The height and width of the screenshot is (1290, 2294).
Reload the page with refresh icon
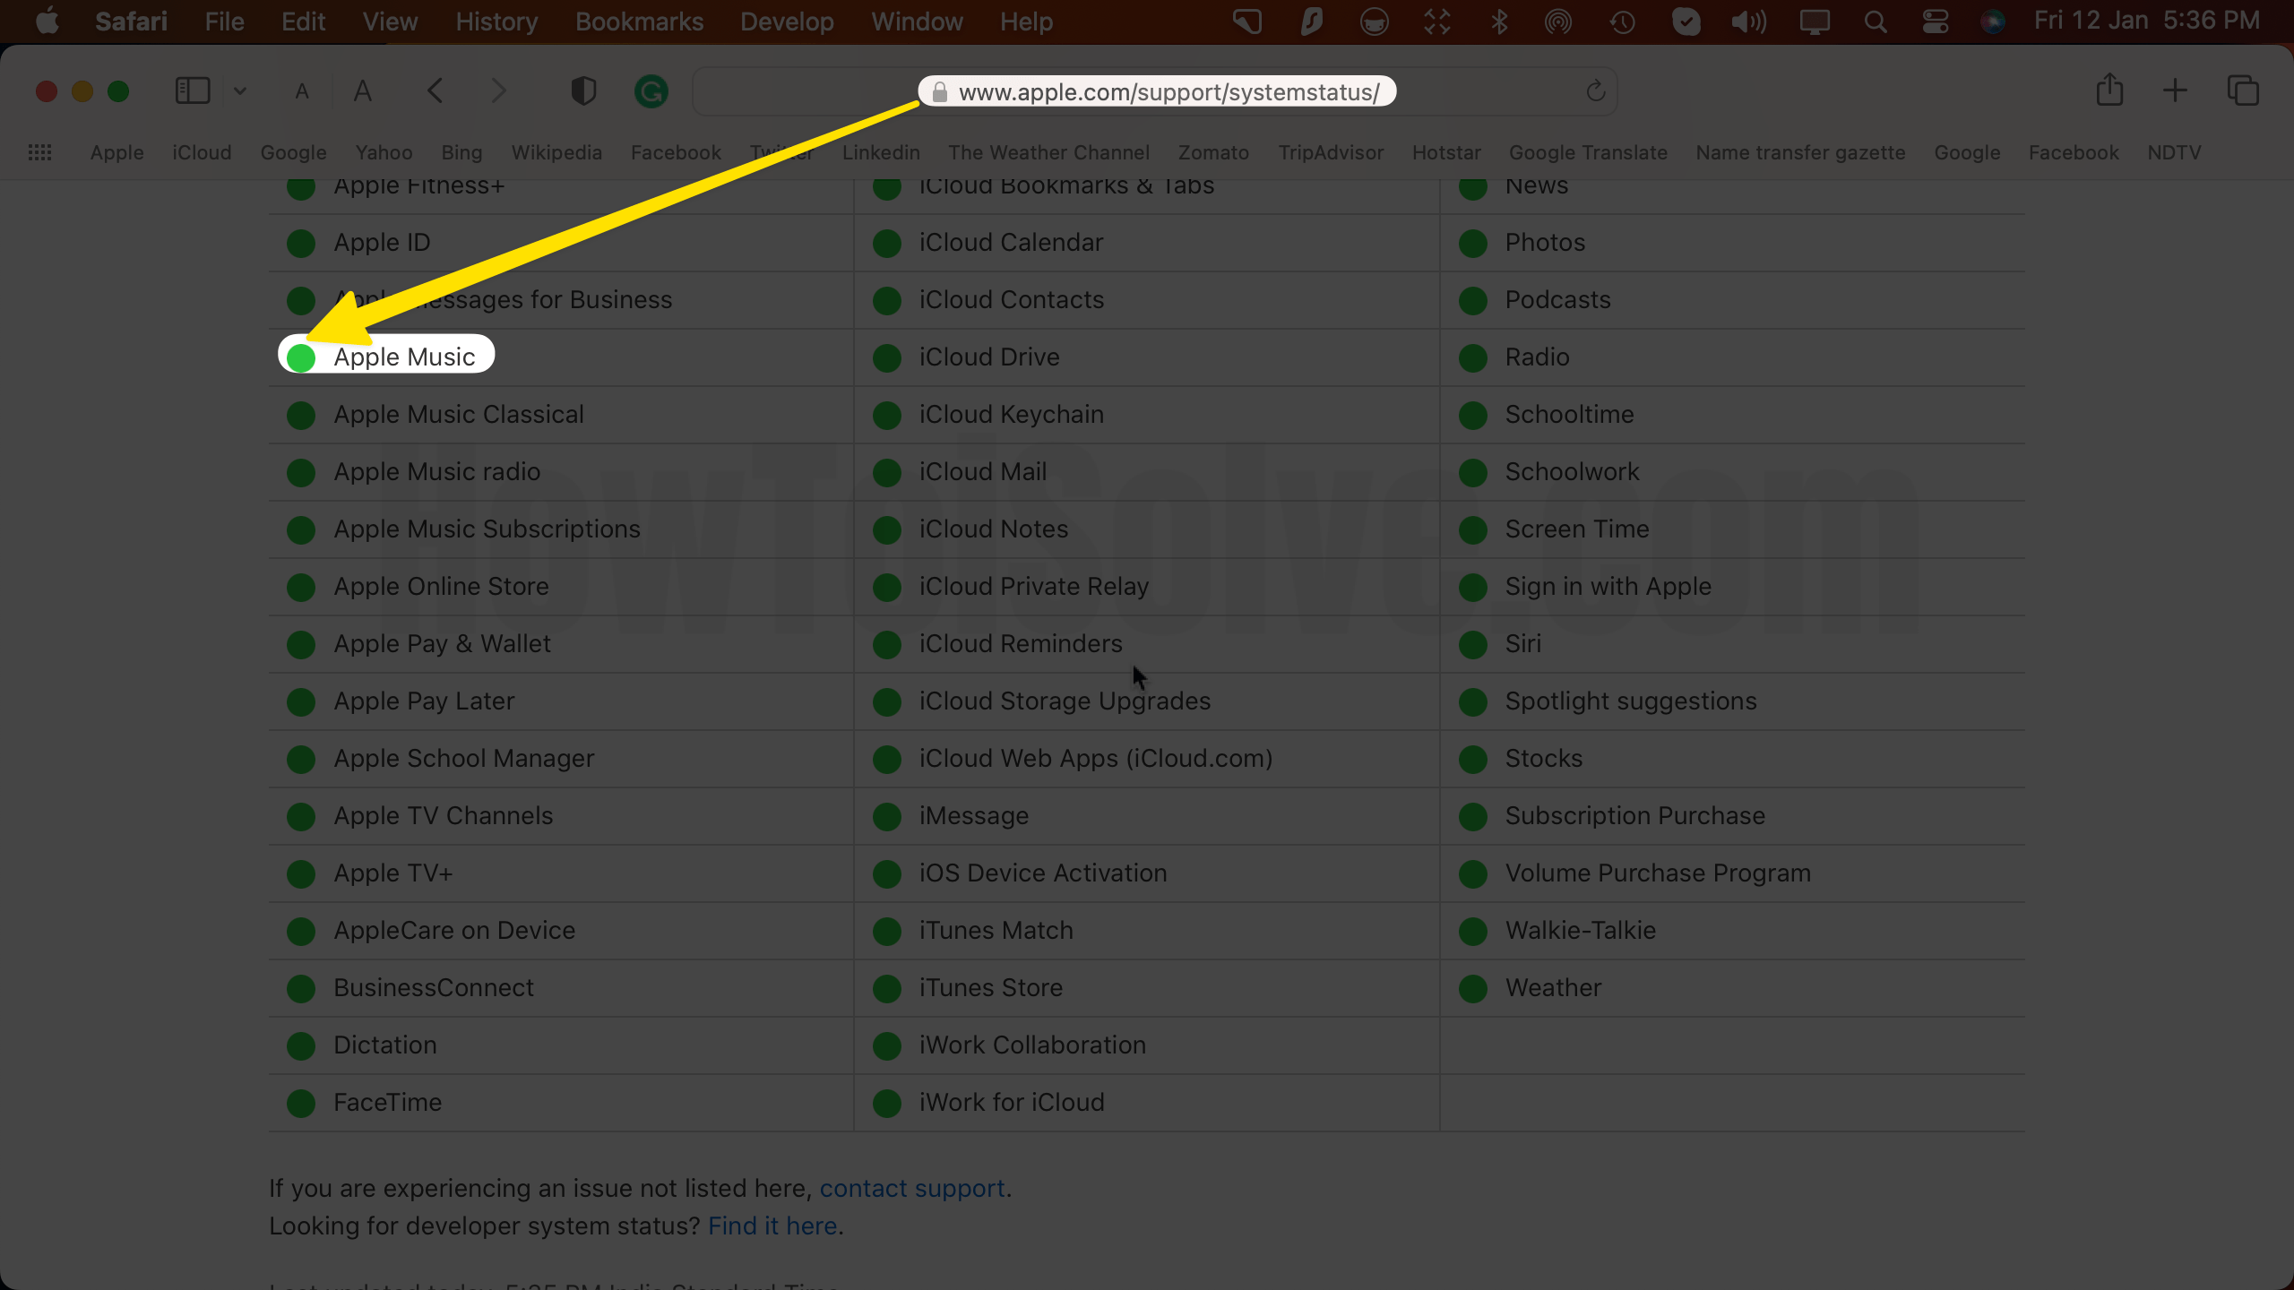click(1595, 91)
